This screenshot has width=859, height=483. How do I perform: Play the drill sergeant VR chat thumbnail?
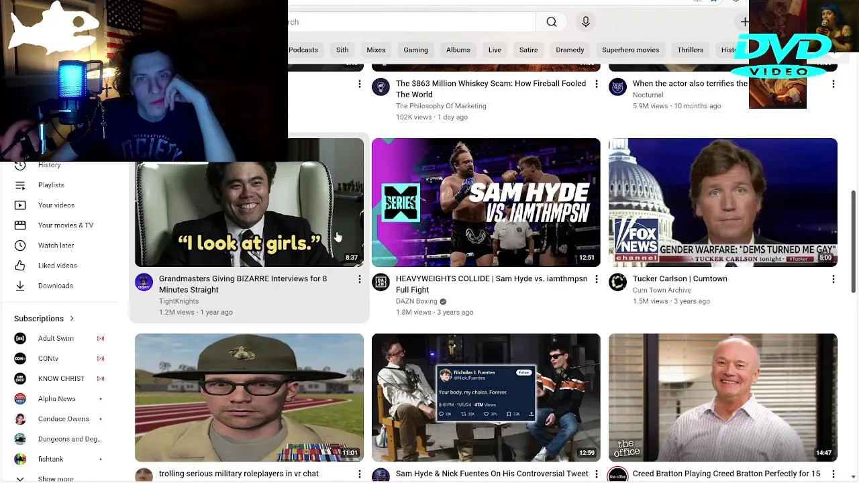249,397
